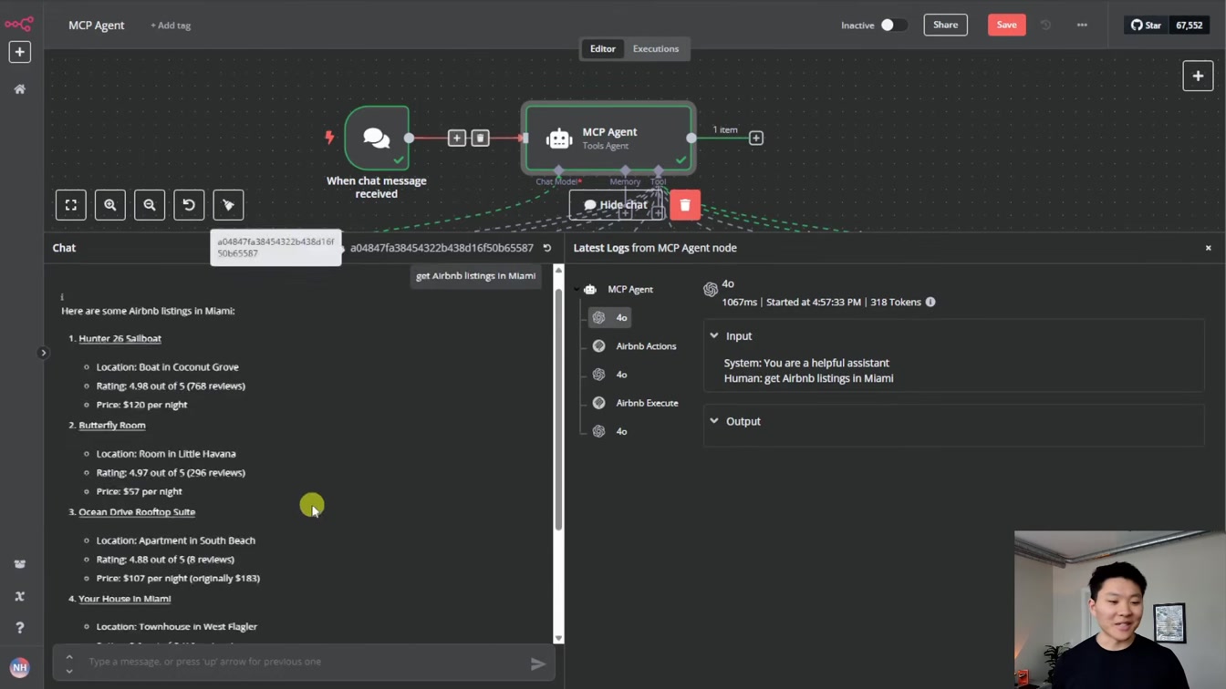Viewport: 1226px width, 689px height.
Task: Click the red delete trash button
Action: 685,205
